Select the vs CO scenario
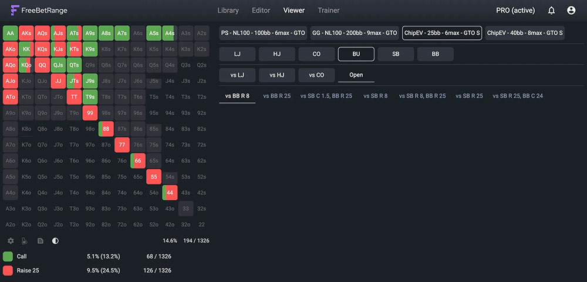Image resolution: width=587 pixels, height=282 pixels. (317, 75)
